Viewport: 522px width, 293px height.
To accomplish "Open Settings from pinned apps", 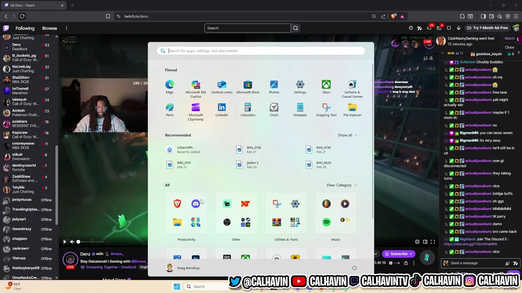I will [300, 87].
